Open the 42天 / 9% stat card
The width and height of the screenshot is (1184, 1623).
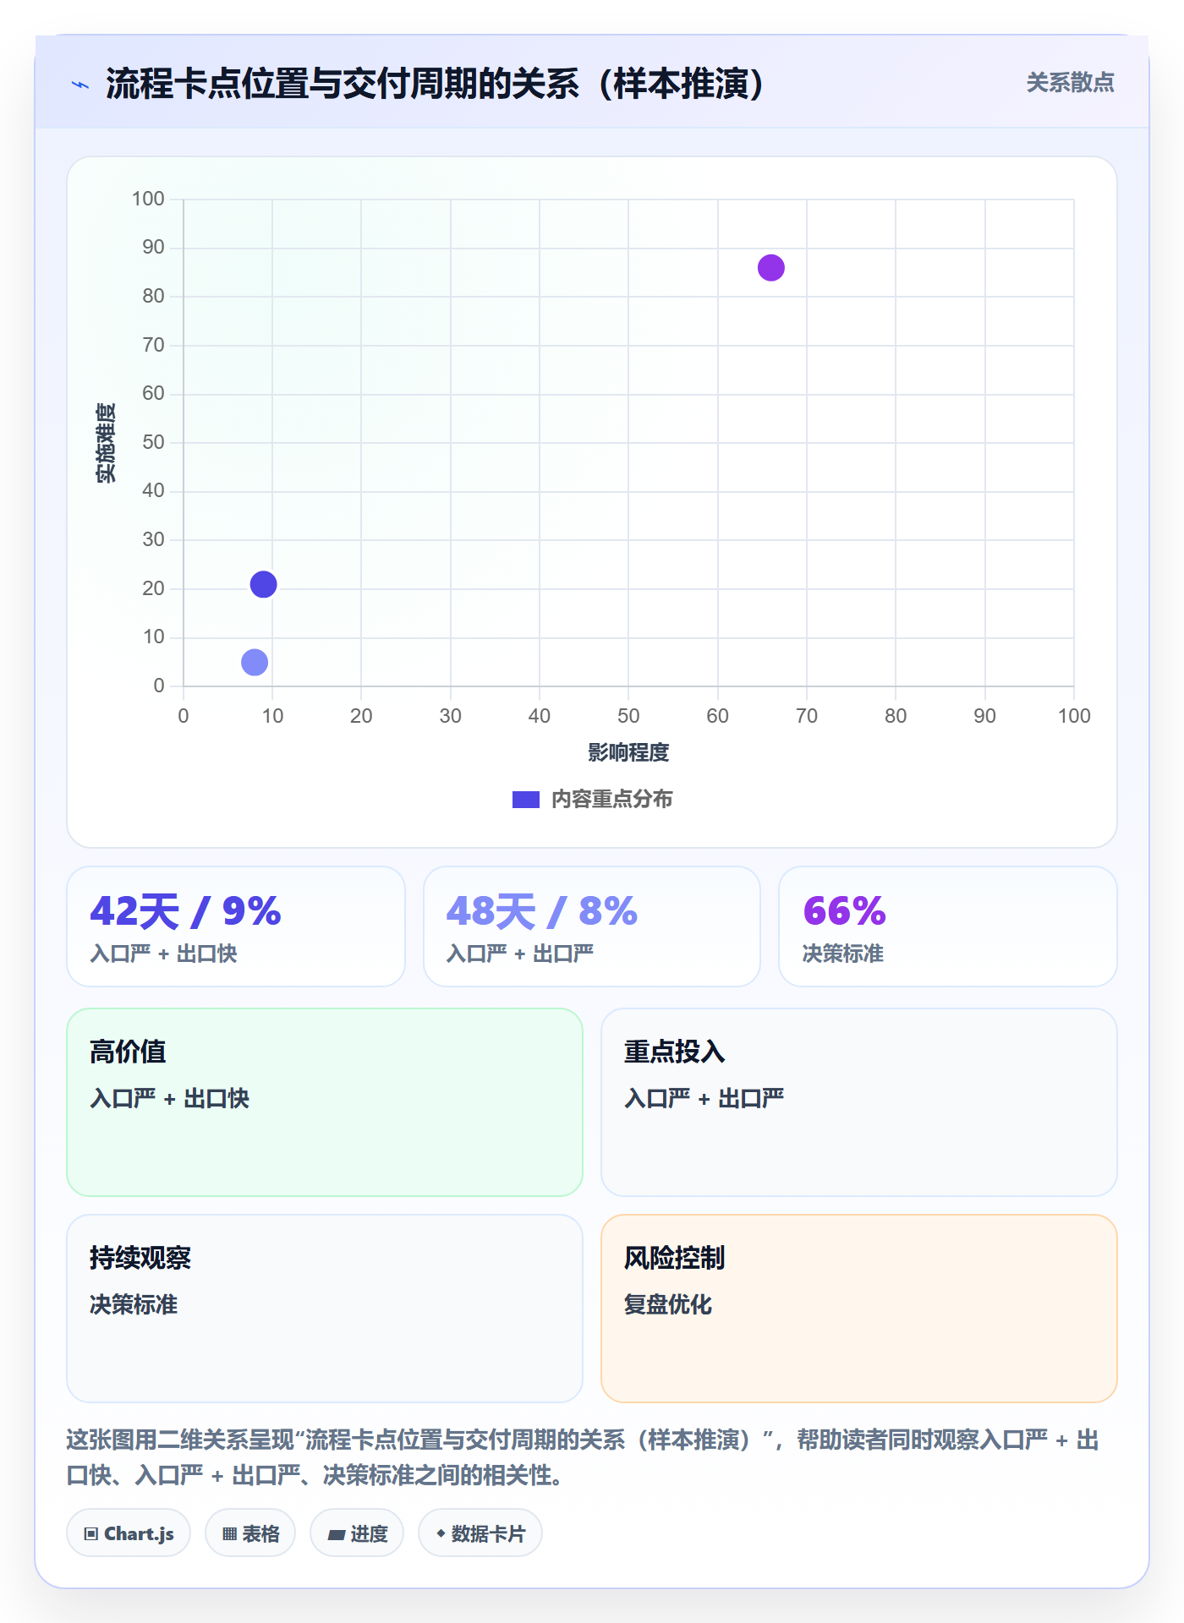click(236, 926)
